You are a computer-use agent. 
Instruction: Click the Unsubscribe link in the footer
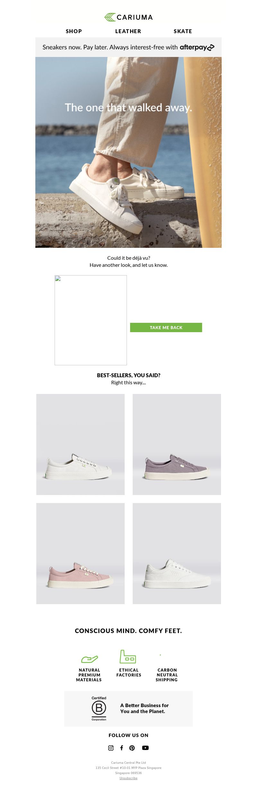point(128,778)
